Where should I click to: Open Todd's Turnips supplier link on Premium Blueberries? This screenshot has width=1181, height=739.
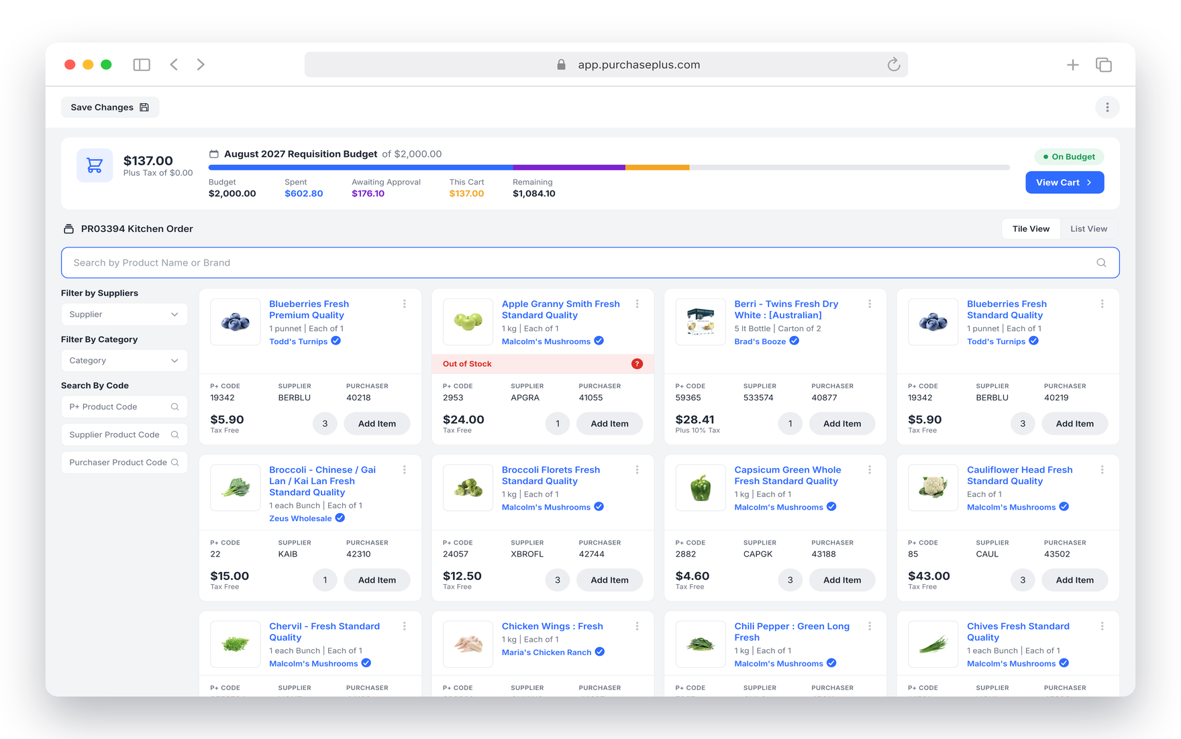(299, 341)
